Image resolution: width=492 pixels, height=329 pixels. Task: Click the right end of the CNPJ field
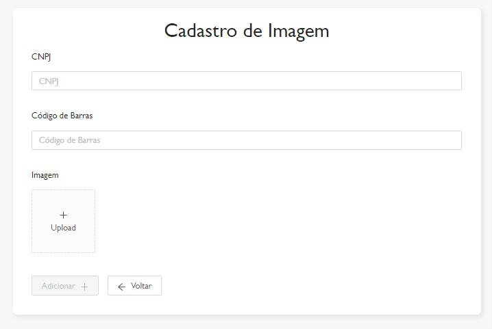(449, 81)
